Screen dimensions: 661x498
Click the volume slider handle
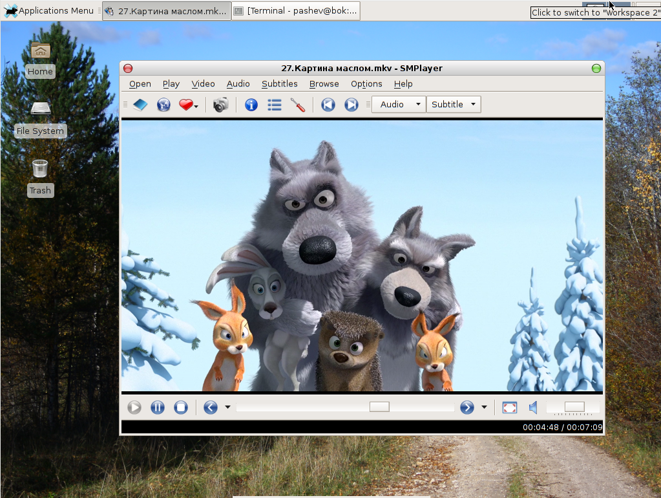pos(574,406)
